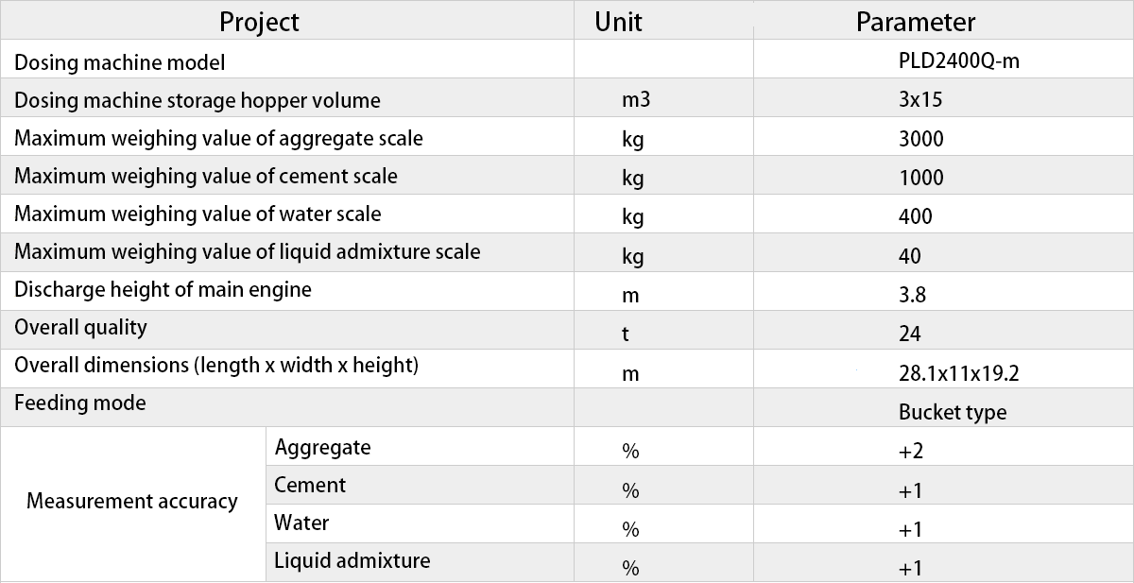Click the Dosing machine model row label

pyautogui.click(x=120, y=63)
